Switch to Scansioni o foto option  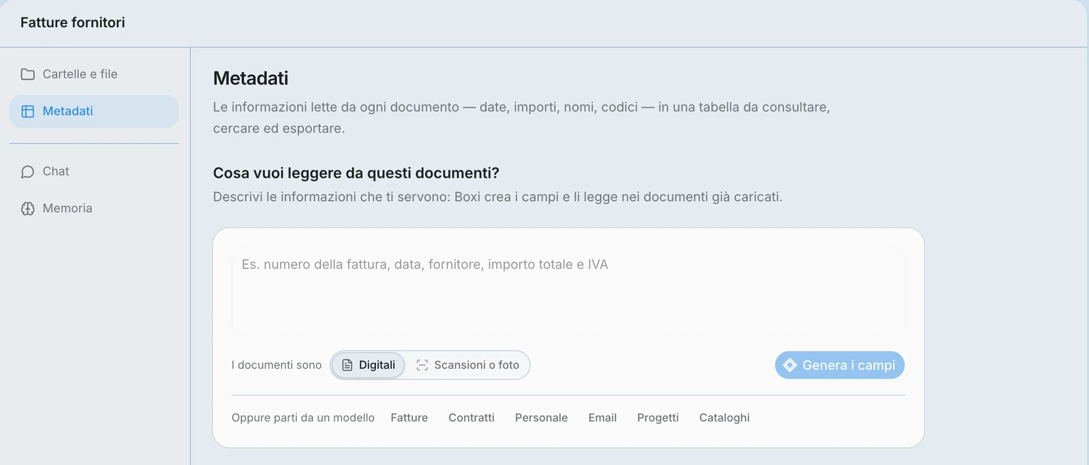point(467,365)
